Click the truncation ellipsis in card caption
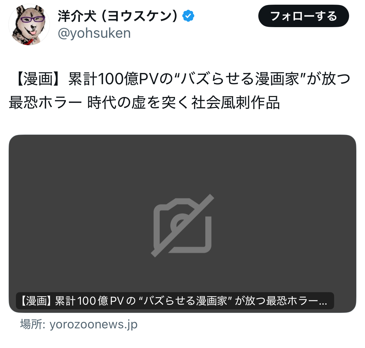365x348 pixels. click(x=323, y=302)
